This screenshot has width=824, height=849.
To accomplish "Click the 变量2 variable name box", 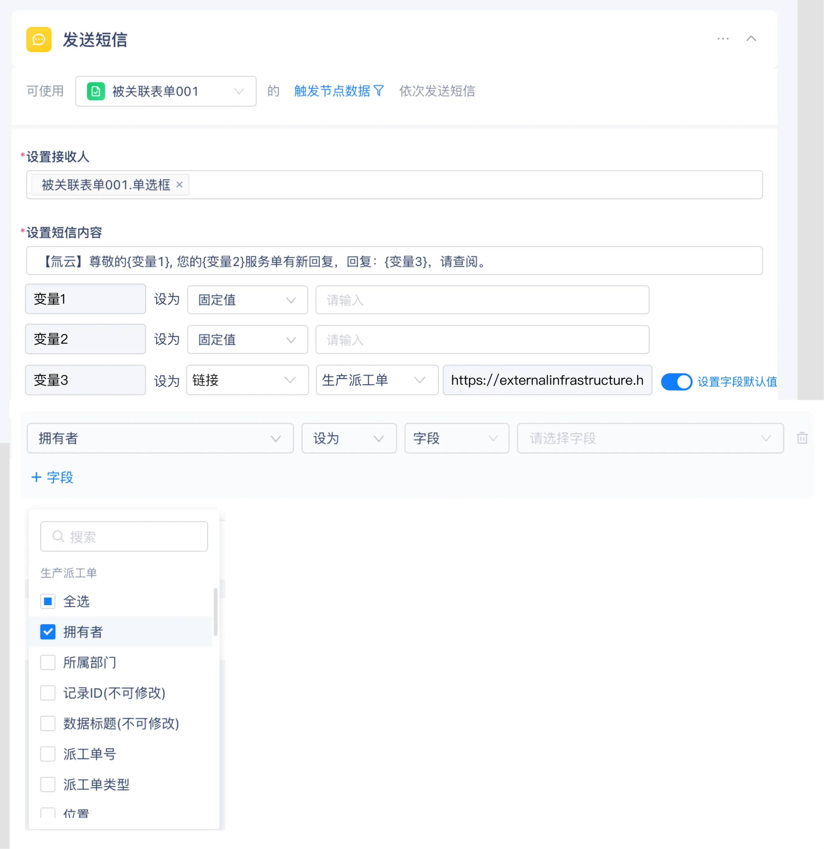I will click(85, 339).
